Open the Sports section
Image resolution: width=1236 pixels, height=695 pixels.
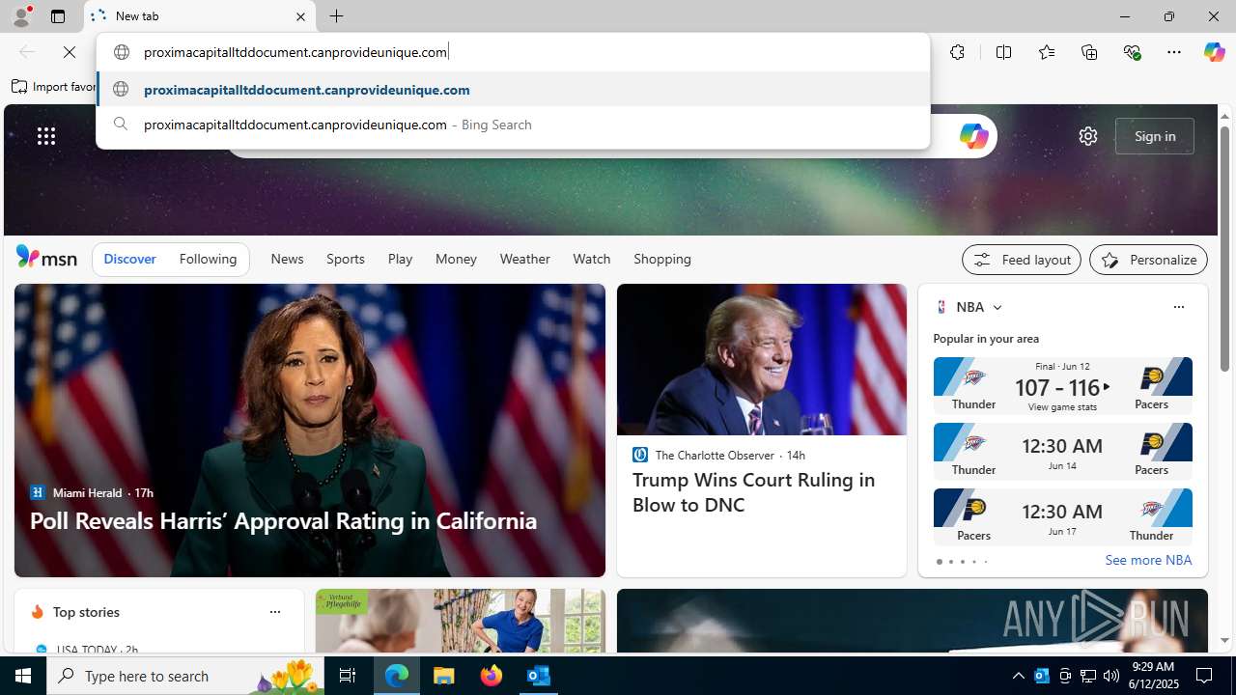[345, 259]
